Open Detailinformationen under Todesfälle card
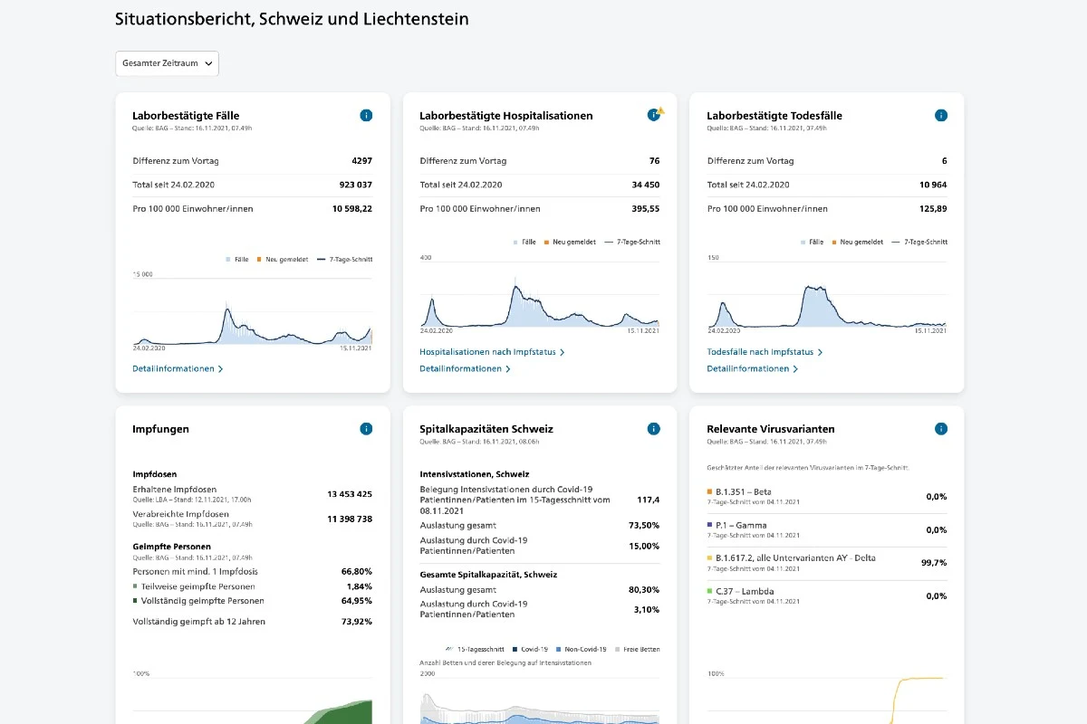The image size is (1087, 724). click(752, 368)
